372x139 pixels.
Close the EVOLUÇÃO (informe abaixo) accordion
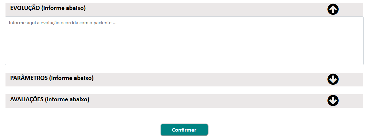(184, 9)
